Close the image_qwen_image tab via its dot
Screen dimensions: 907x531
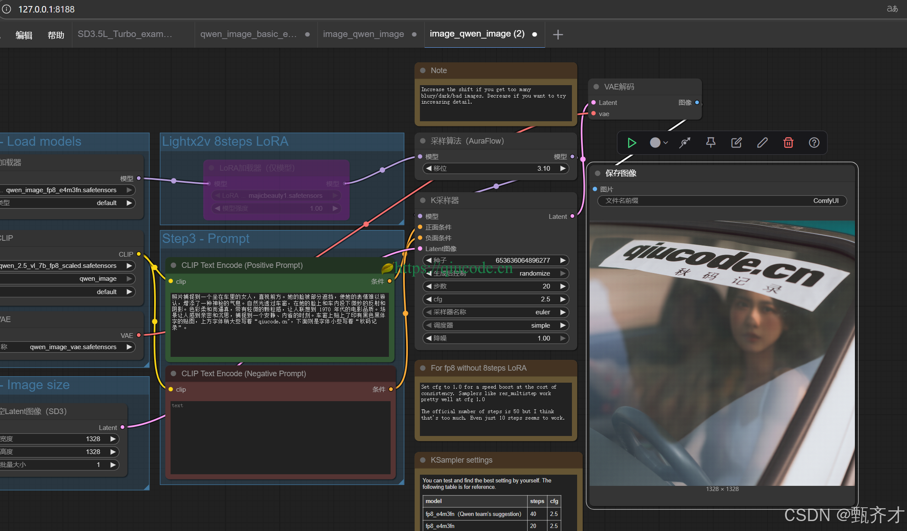coord(414,34)
